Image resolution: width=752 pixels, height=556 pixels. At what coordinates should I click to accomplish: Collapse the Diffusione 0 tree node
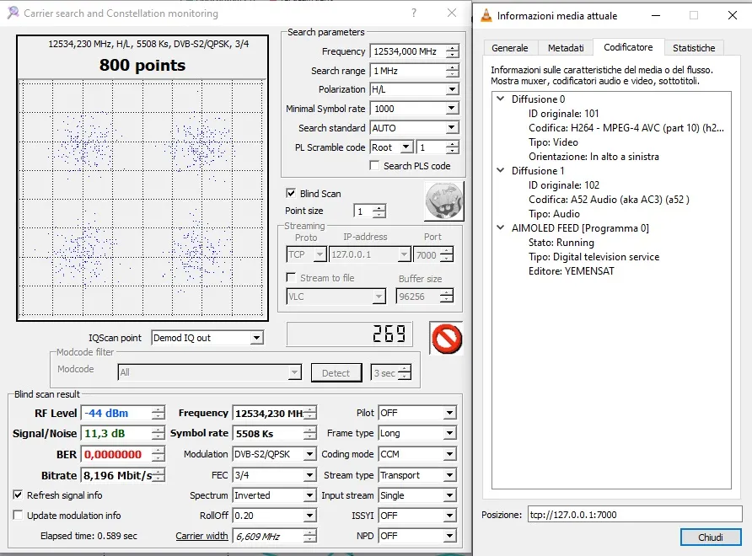[501, 99]
